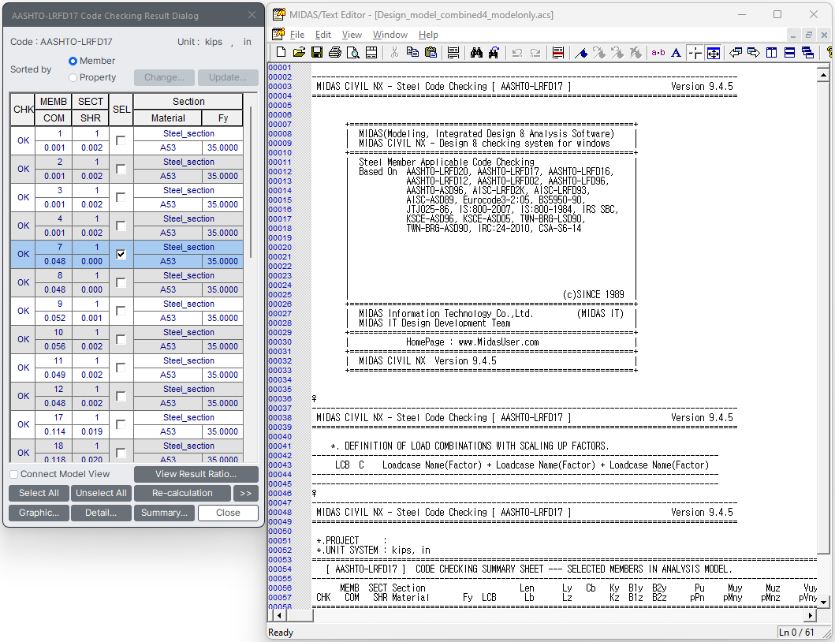Open Print Preview with the magnifier page icon
Viewport: 835px width, 642px height.
pyautogui.click(x=353, y=52)
